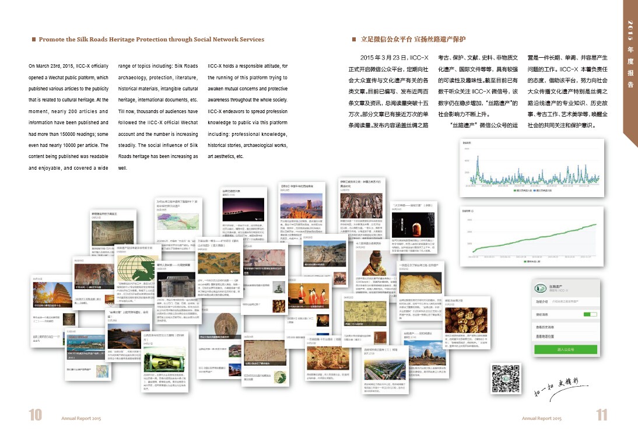Open the dark glowing lantern thumbnail
The height and width of the screenshot is (431, 638).
point(413,225)
